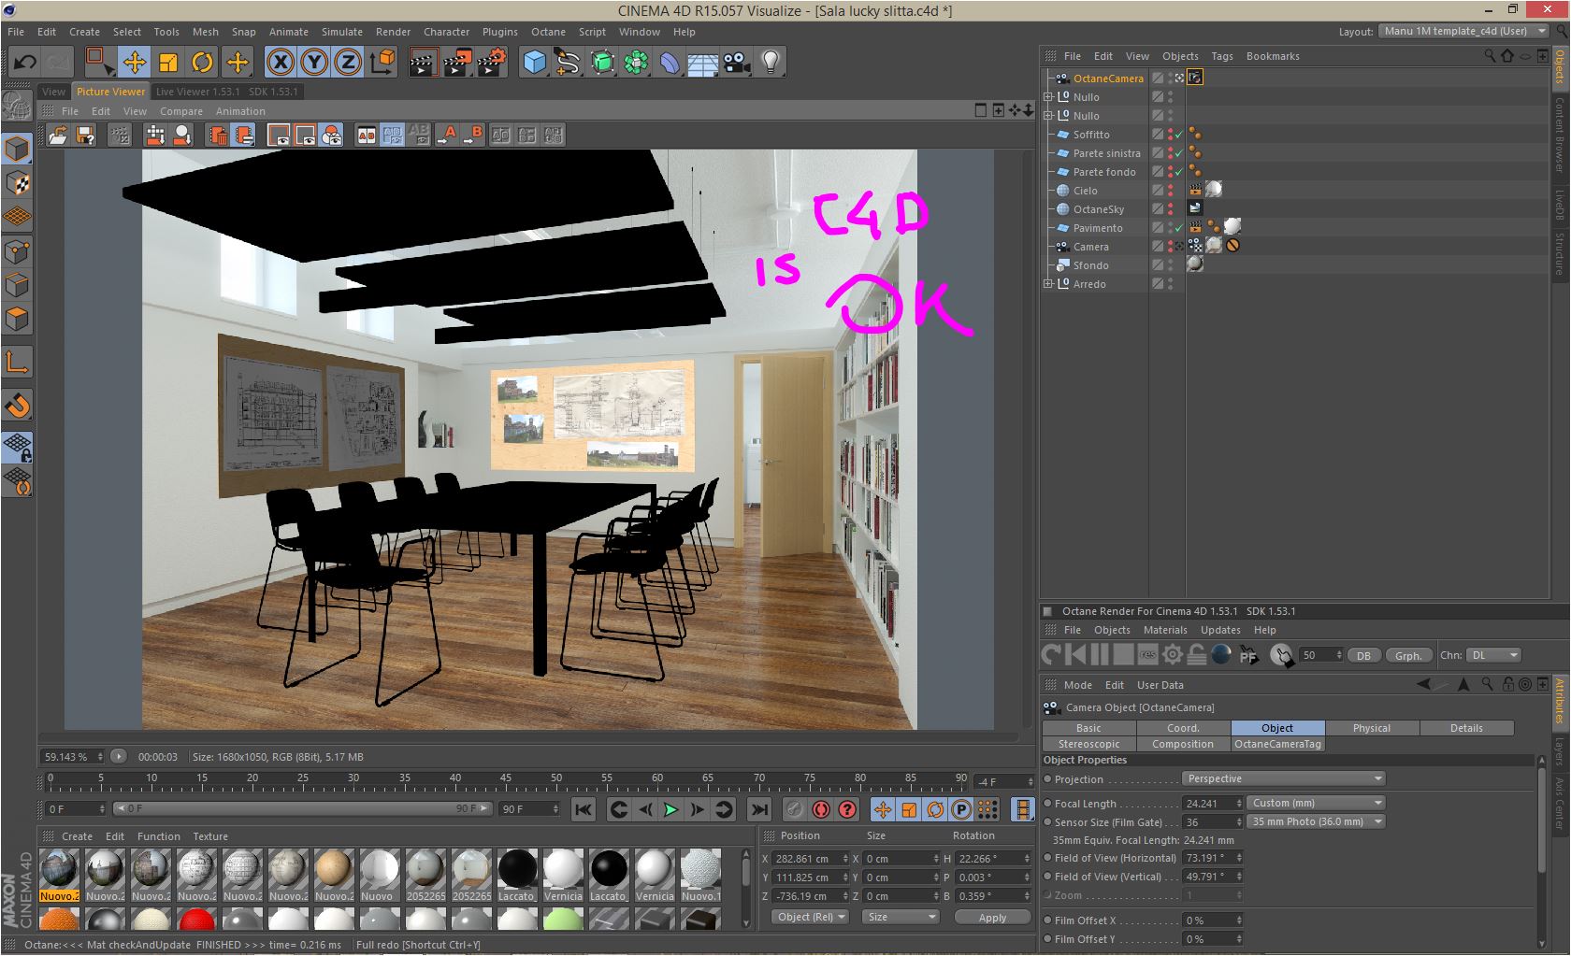This screenshot has height=956, width=1571.
Task: Toggle the Focal Length animation dot
Action: [x=1048, y=803]
